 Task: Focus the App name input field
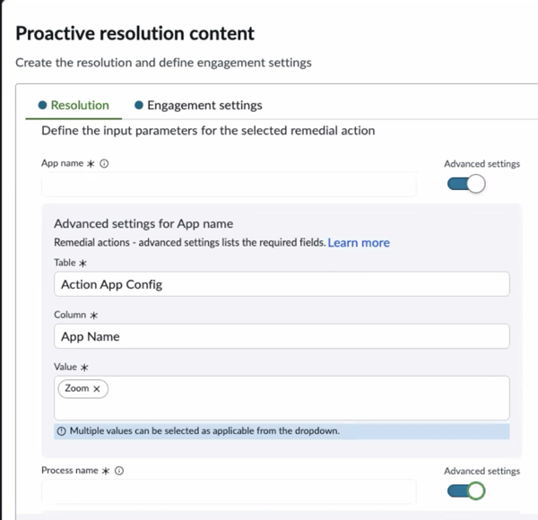(229, 184)
